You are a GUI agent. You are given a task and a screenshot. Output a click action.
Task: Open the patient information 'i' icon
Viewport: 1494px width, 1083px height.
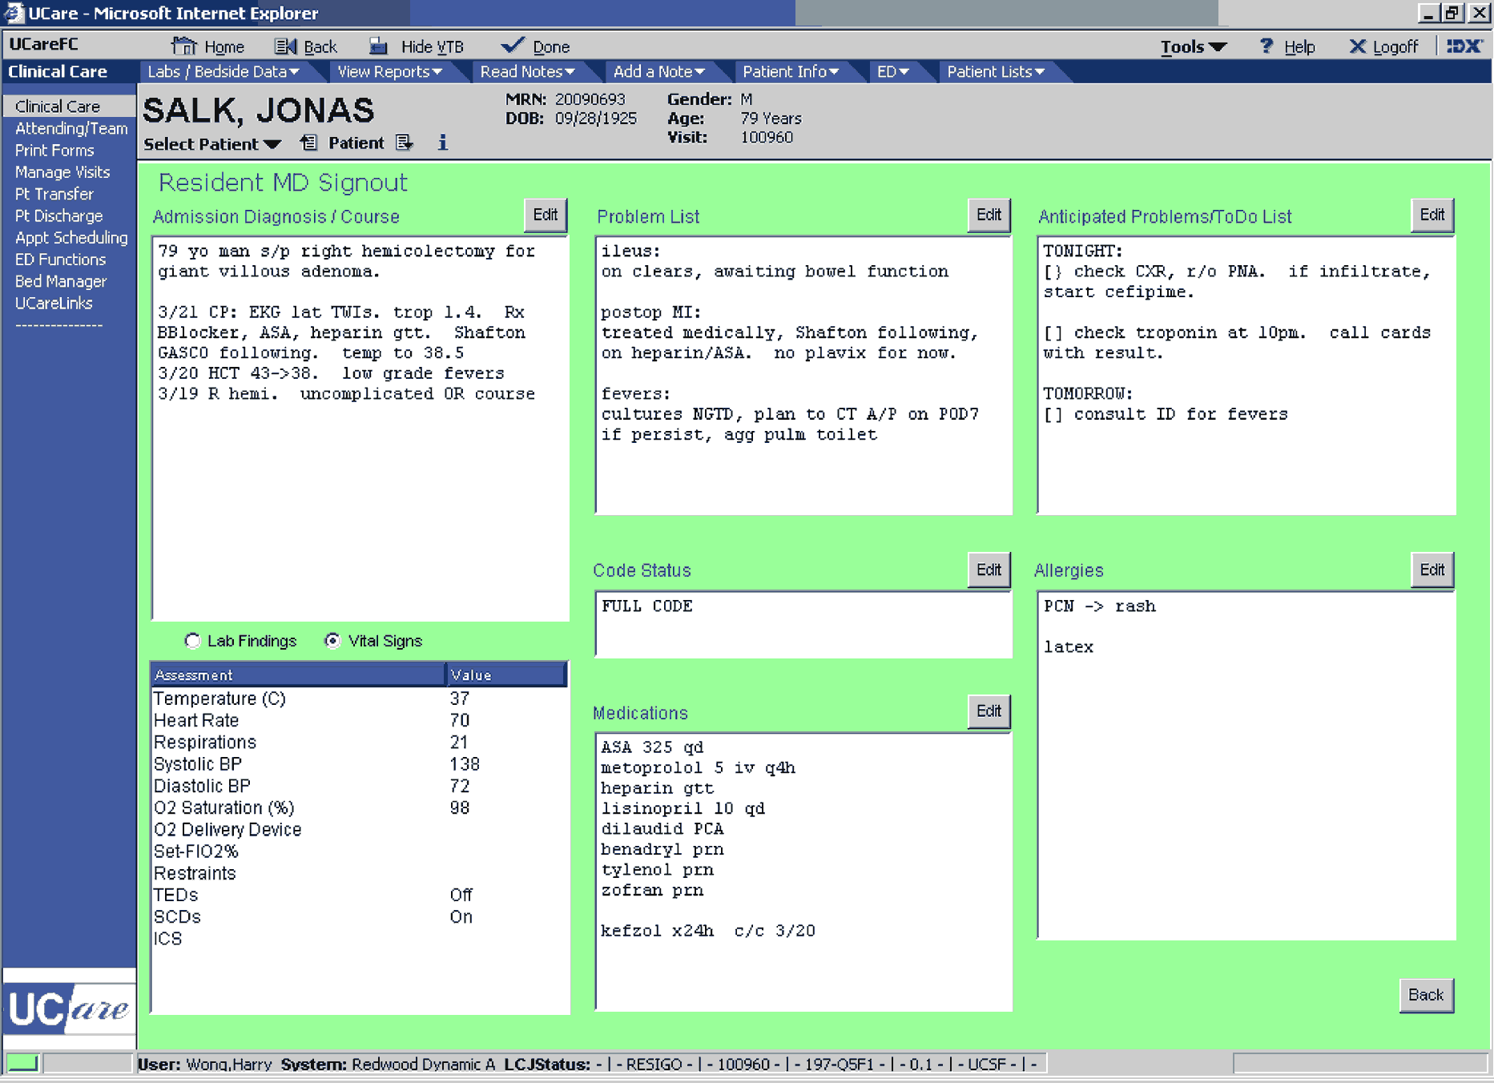[442, 143]
